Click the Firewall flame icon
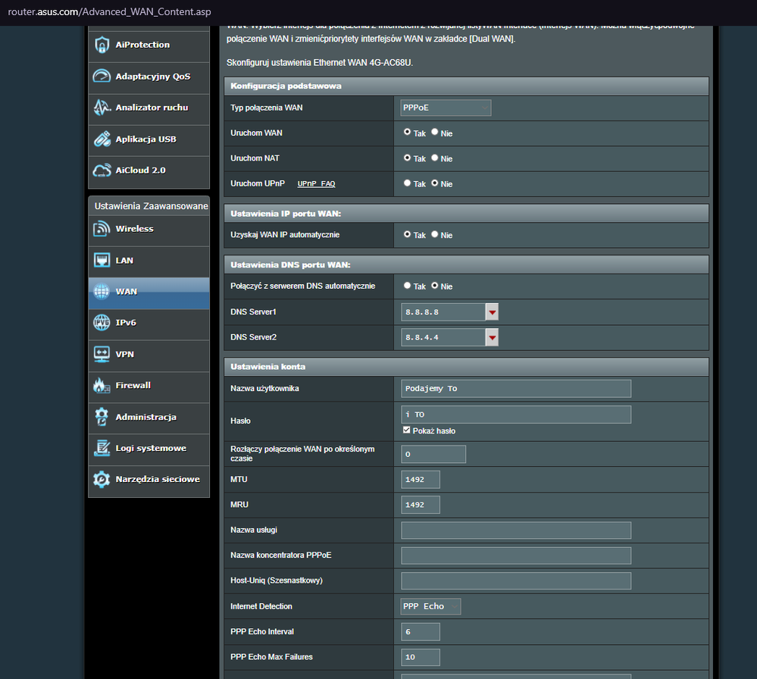Screen dimensions: 757x679 (102, 386)
